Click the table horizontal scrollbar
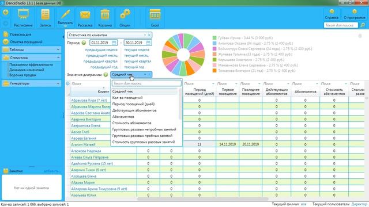369x207 pixels. pyautogui.click(x=202, y=199)
